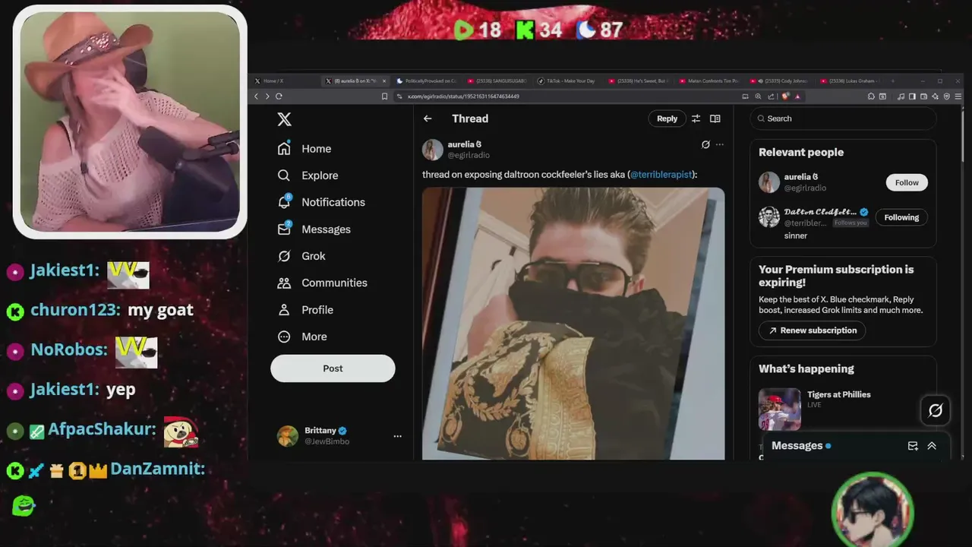
Task: Click the X logo in sidebar
Action: click(284, 119)
